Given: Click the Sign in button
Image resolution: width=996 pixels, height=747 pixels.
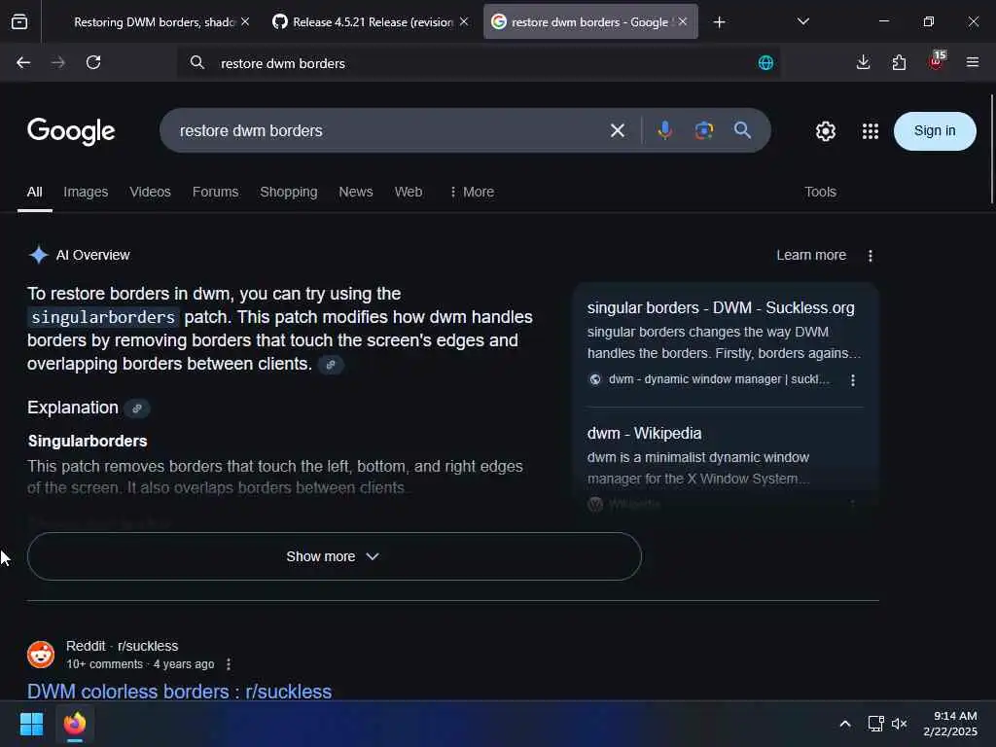Looking at the screenshot, I should (935, 131).
